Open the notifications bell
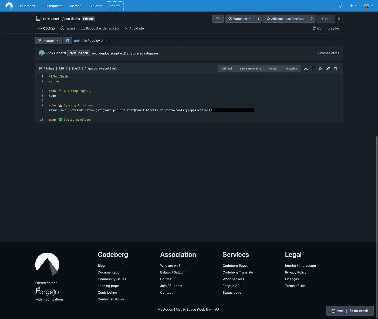This screenshot has height=319, width=378. coord(341,6)
